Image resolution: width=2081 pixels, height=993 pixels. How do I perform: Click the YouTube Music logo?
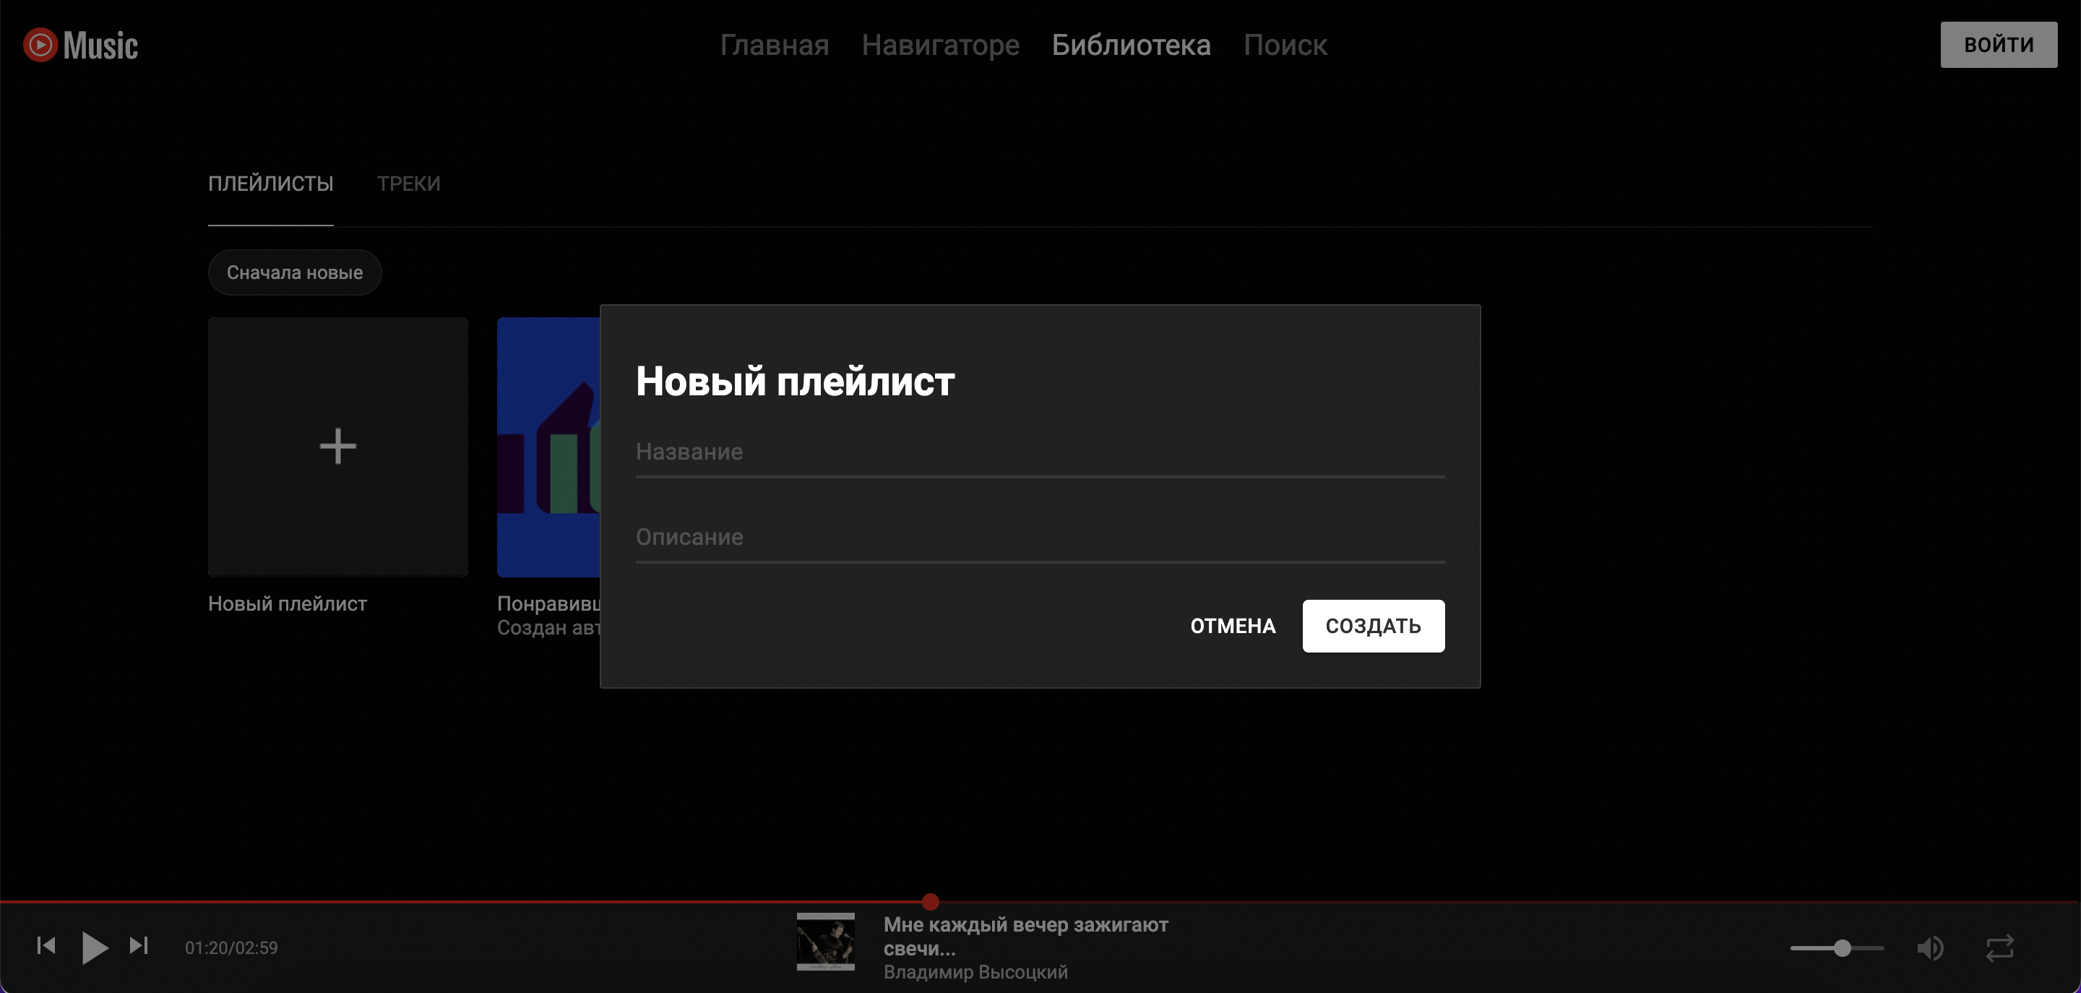(79, 44)
